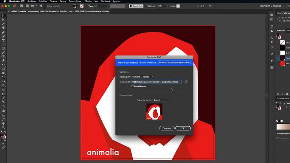Select the Artboard tool

click(3, 115)
